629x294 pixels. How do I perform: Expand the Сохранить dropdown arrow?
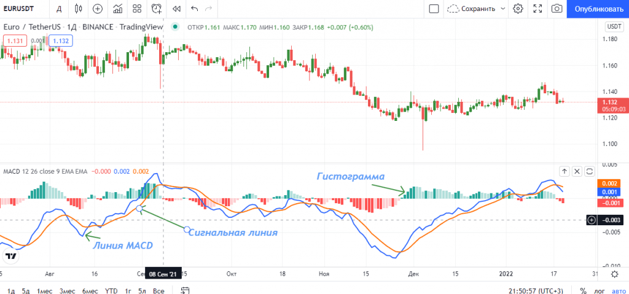[502, 9]
